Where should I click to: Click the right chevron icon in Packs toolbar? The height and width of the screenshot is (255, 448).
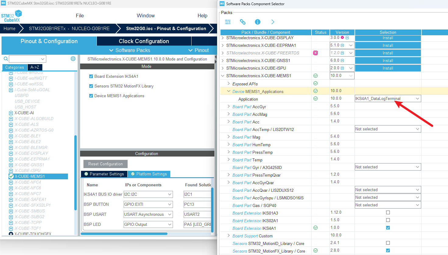click(273, 22)
